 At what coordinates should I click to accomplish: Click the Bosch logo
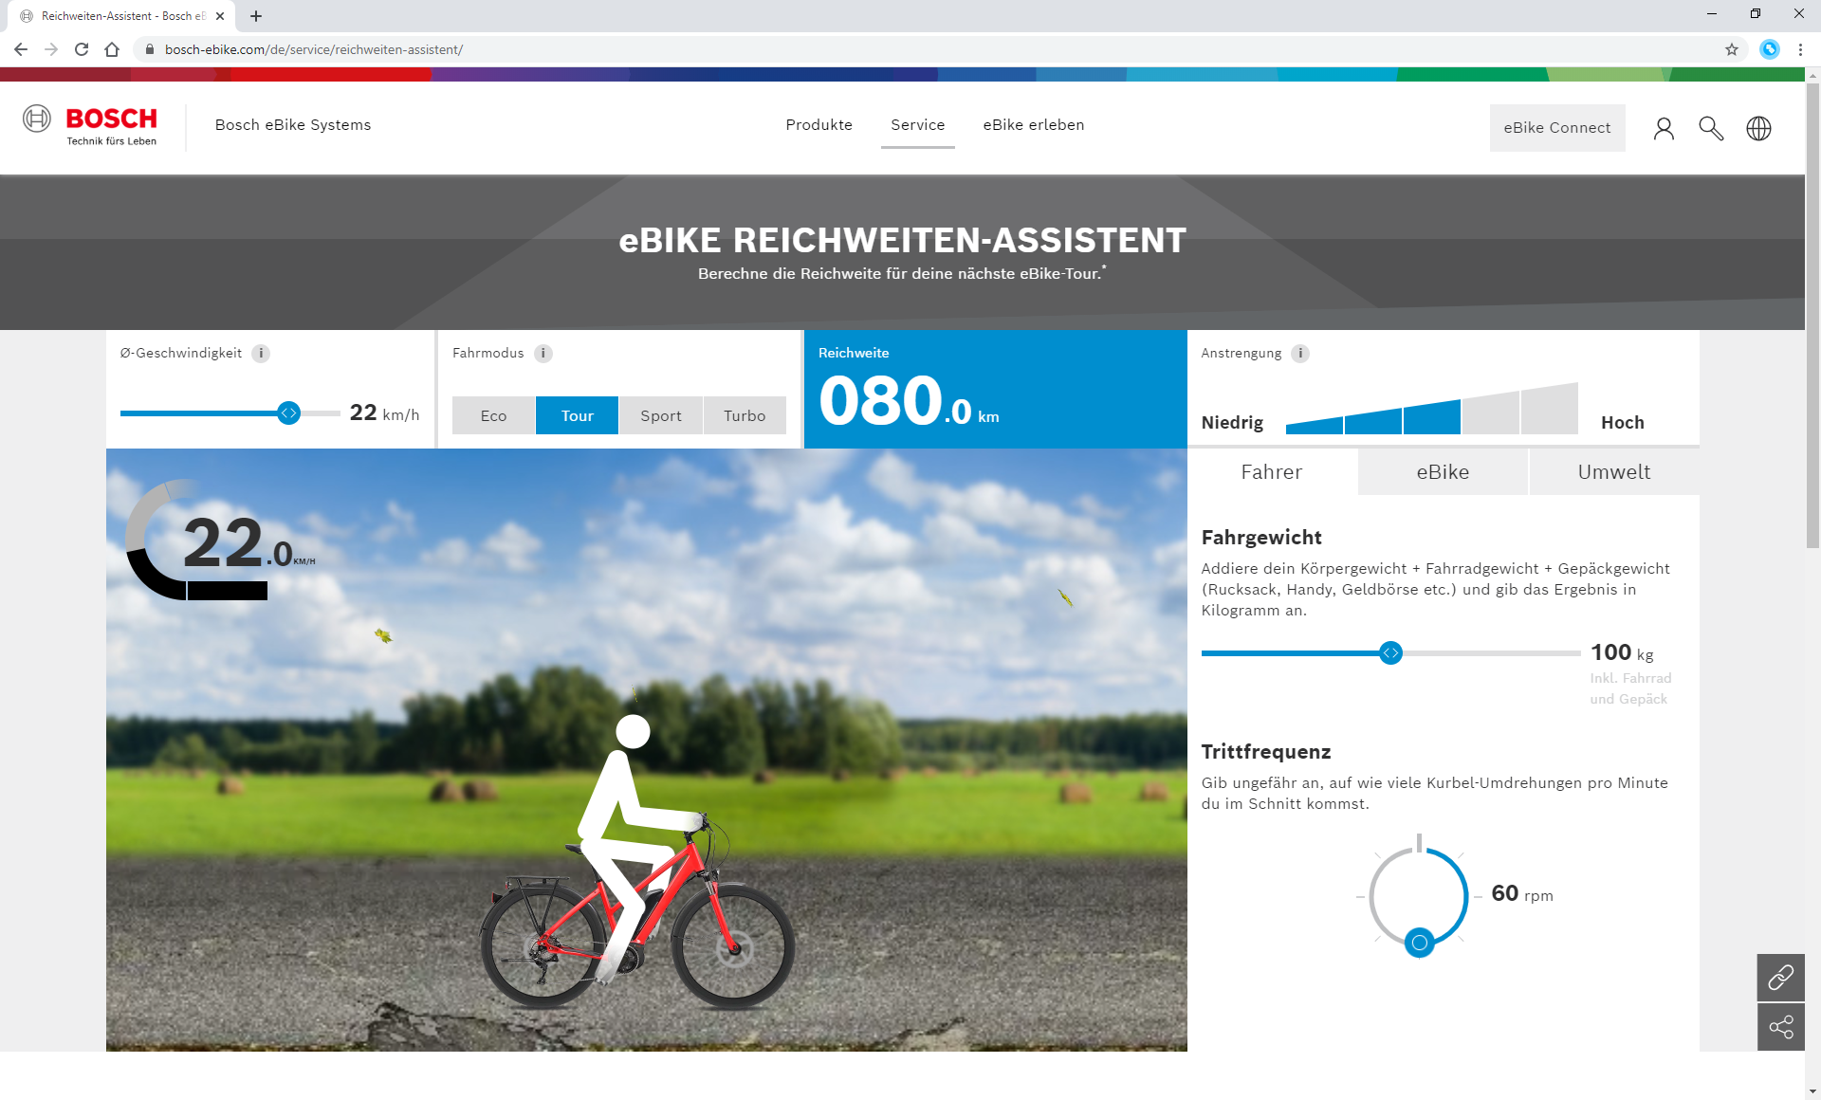pyautogui.click(x=91, y=126)
